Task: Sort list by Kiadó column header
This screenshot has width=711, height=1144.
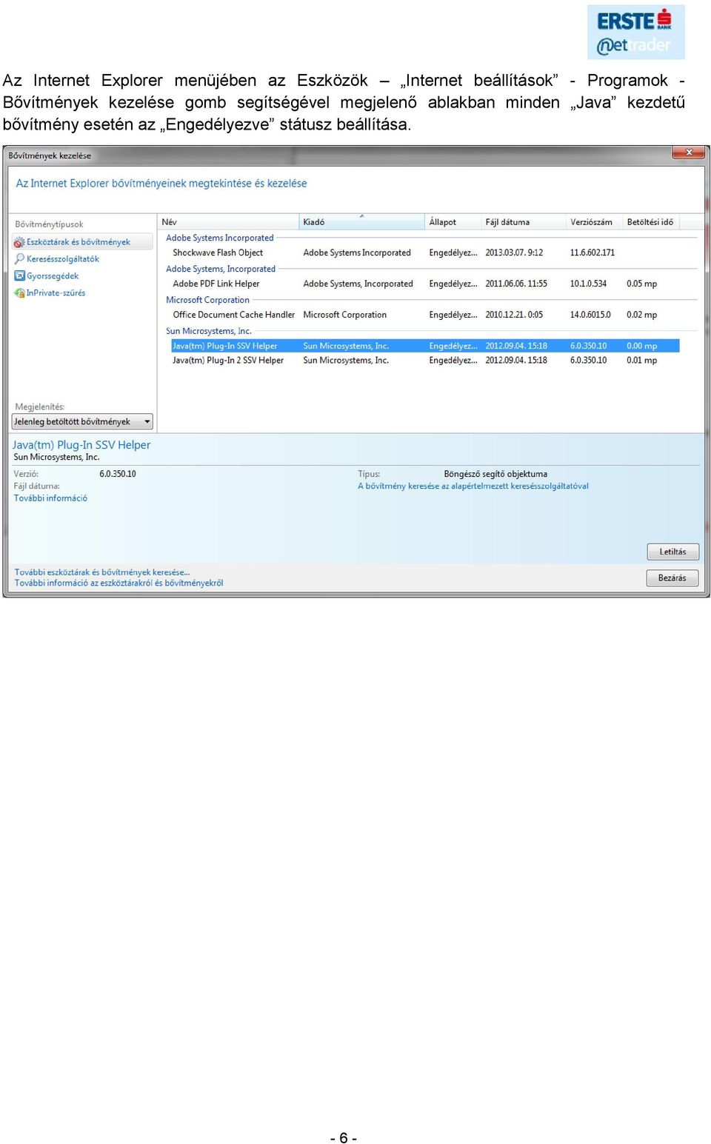Action: (x=362, y=222)
